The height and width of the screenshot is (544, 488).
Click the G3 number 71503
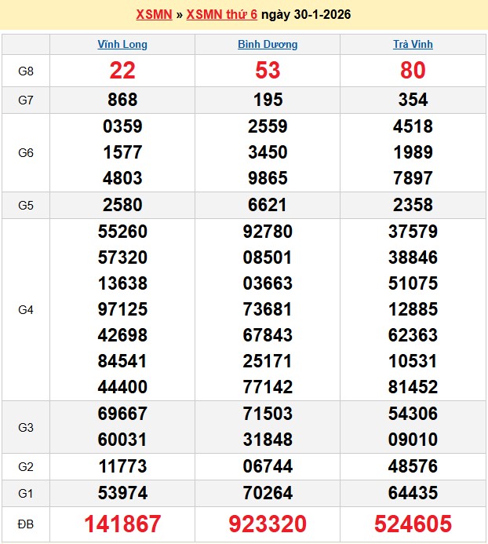[x=268, y=414]
